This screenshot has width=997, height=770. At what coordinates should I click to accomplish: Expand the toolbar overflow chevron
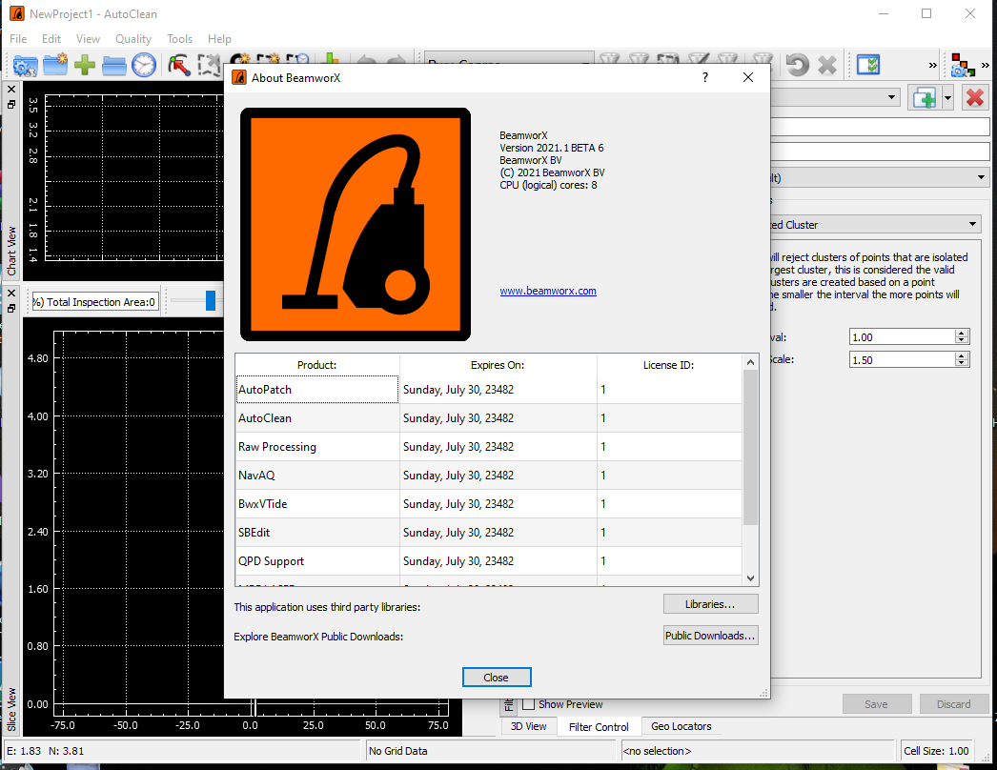click(x=933, y=65)
